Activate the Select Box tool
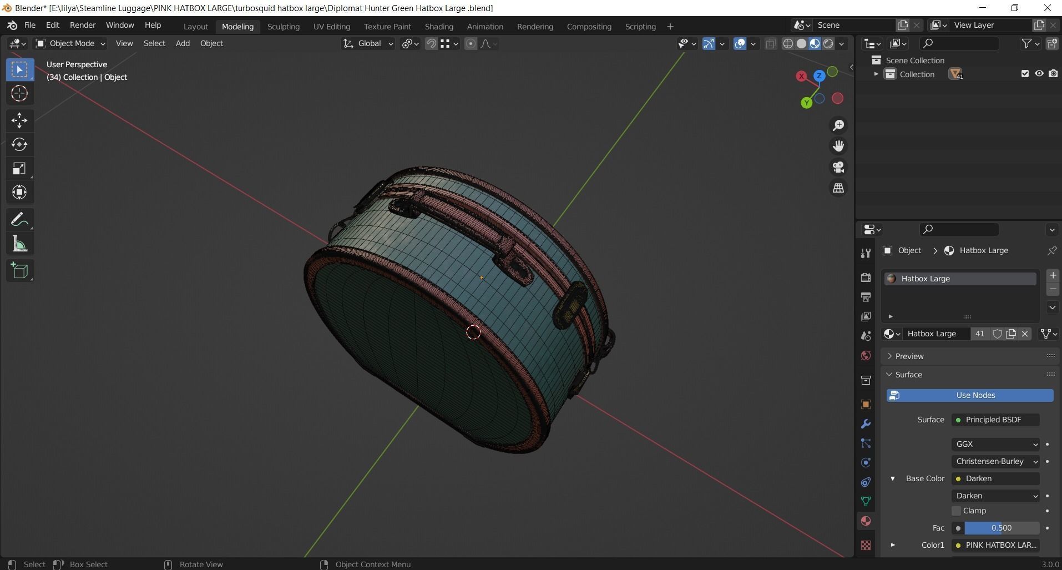This screenshot has width=1062, height=570. (19, 69)
